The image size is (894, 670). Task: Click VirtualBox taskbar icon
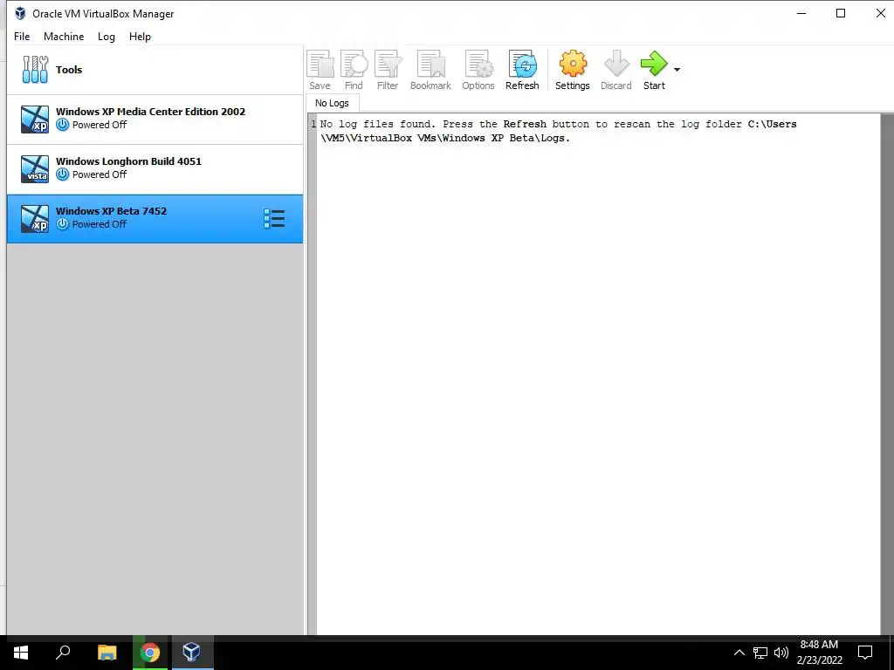pyautogui.click(x=192, y=653)
